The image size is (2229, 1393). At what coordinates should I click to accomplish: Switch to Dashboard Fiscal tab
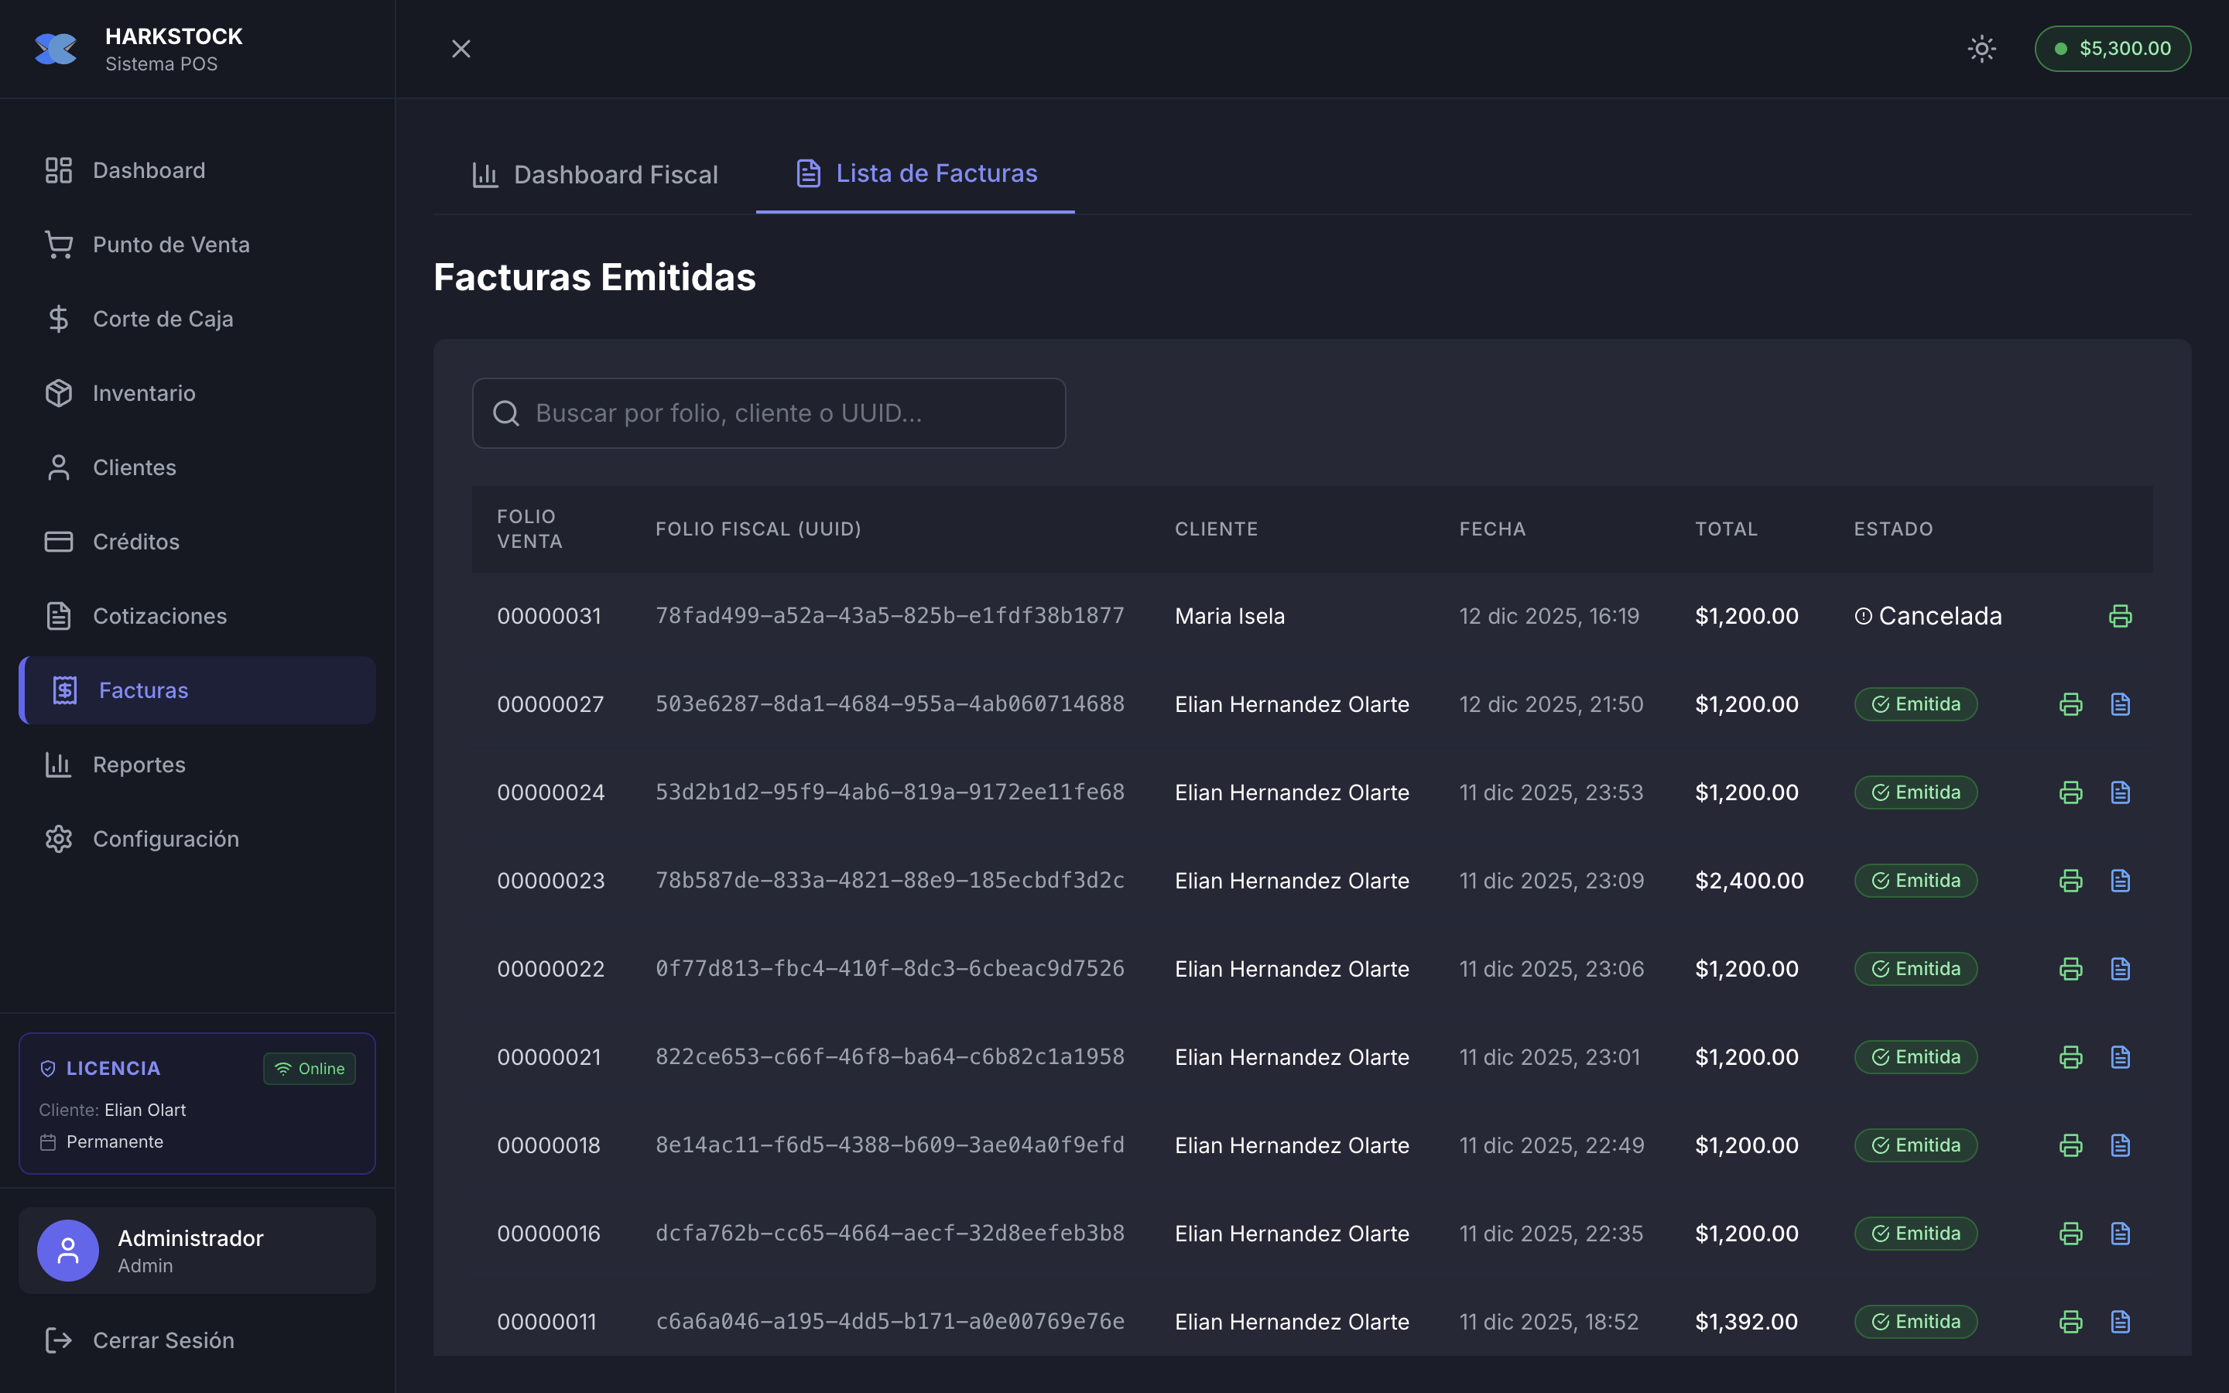coord(594,174)
